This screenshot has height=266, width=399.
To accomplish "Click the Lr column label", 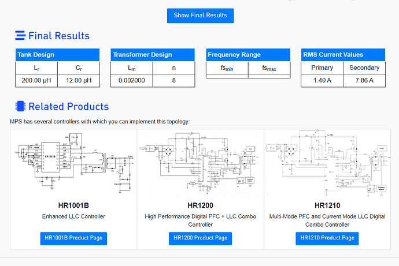I will pos(36,68).
